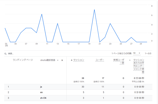Click row number 2 in table
The width and height of the screenshot is (158, 104).
click(x=8, y=92)
